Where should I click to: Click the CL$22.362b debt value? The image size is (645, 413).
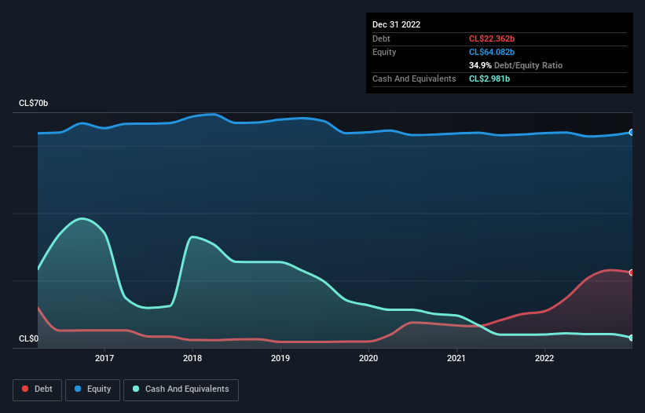pyautogui.click(x=492, y=38)
